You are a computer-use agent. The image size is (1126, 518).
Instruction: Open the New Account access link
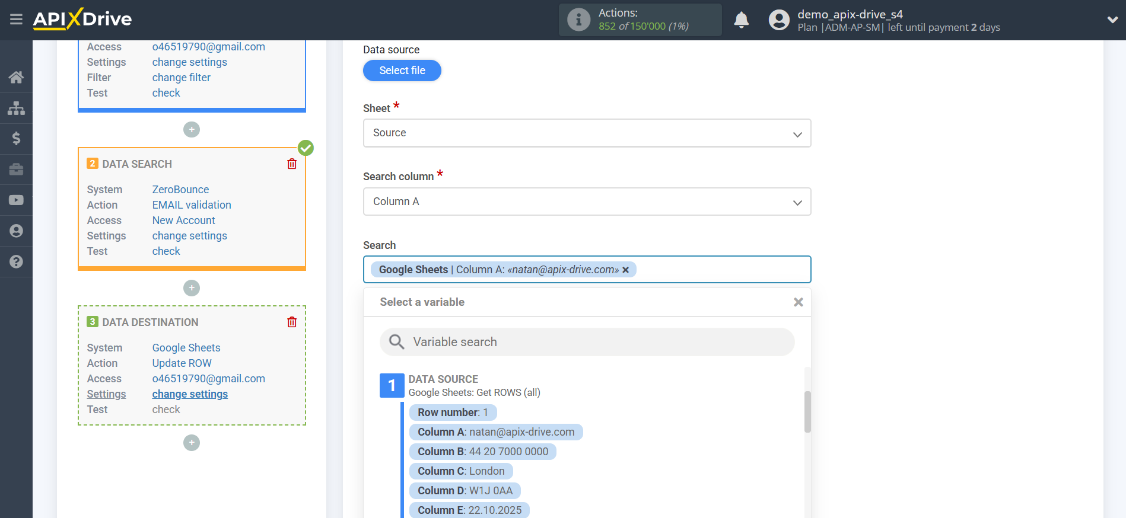pos(183,220)
